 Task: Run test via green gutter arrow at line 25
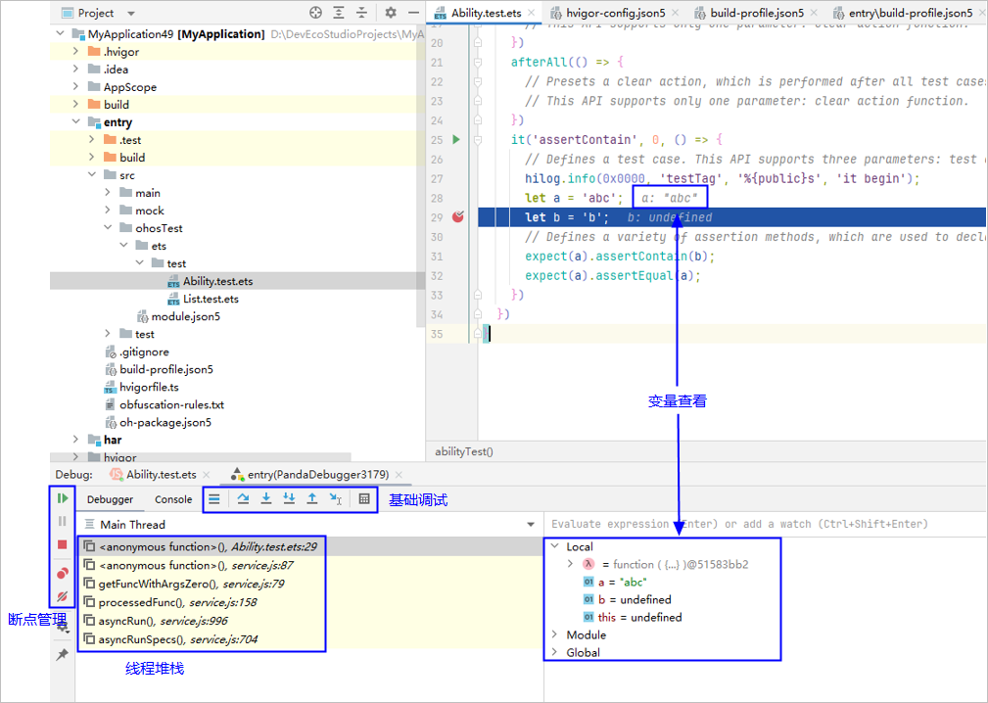point(456,140)
